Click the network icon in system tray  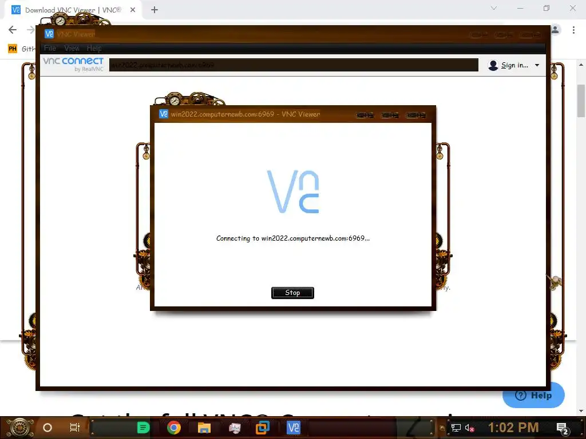pyautogui.click(x=456, y=428)
